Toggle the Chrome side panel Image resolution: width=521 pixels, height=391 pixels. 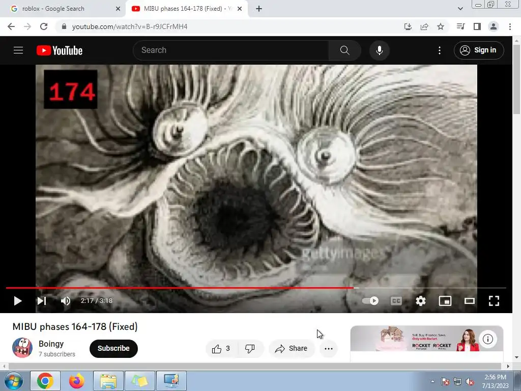477,26
